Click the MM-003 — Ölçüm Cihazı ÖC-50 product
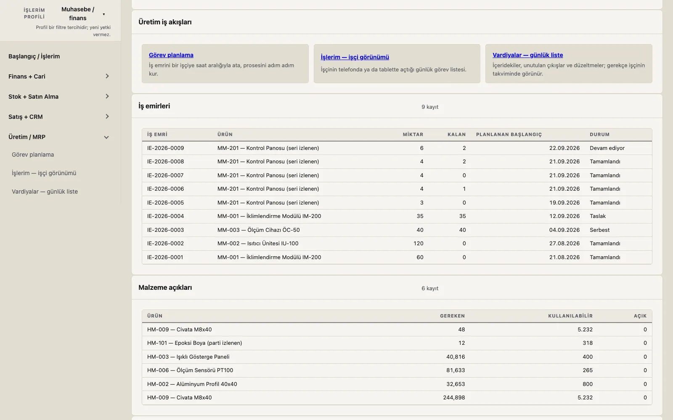 coord(259,230)
